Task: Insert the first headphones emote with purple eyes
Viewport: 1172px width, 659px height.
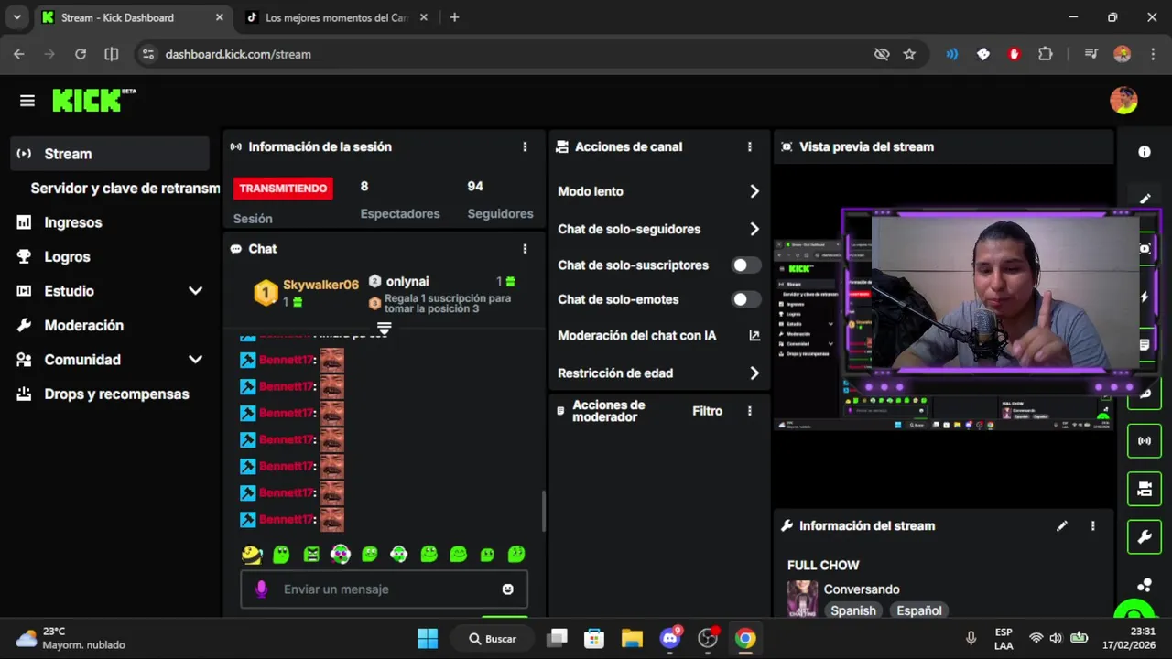Action: point(341,554)
